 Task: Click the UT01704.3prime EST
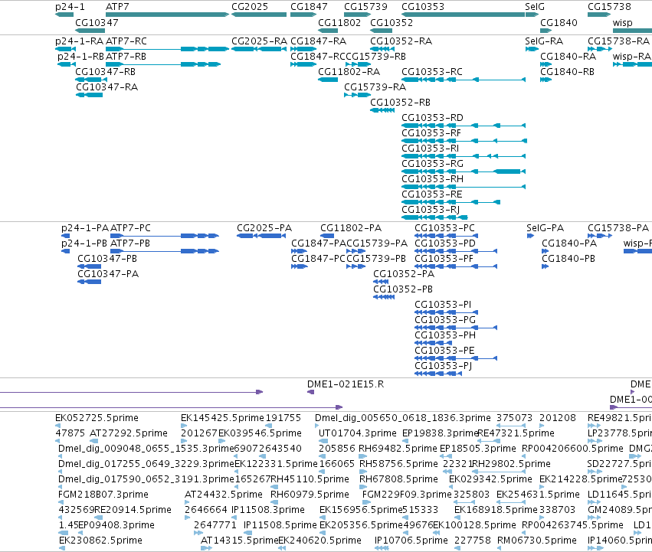point(323,441)
